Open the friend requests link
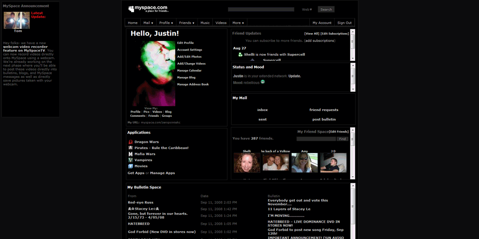This screenshot has height=239, width=479. (324, 110)
